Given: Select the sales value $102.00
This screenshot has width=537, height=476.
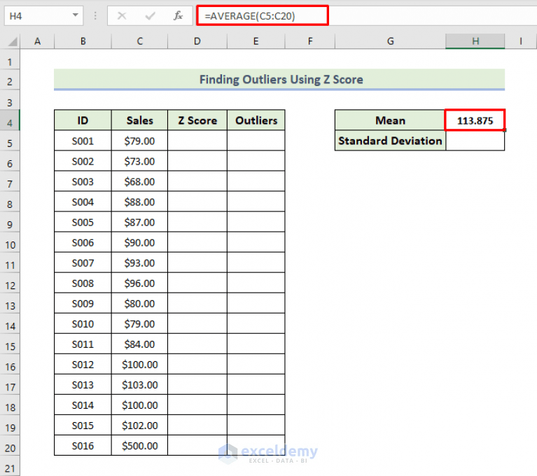Looking at the screenshot, I should pyautogui.click(x=140, y=426).
